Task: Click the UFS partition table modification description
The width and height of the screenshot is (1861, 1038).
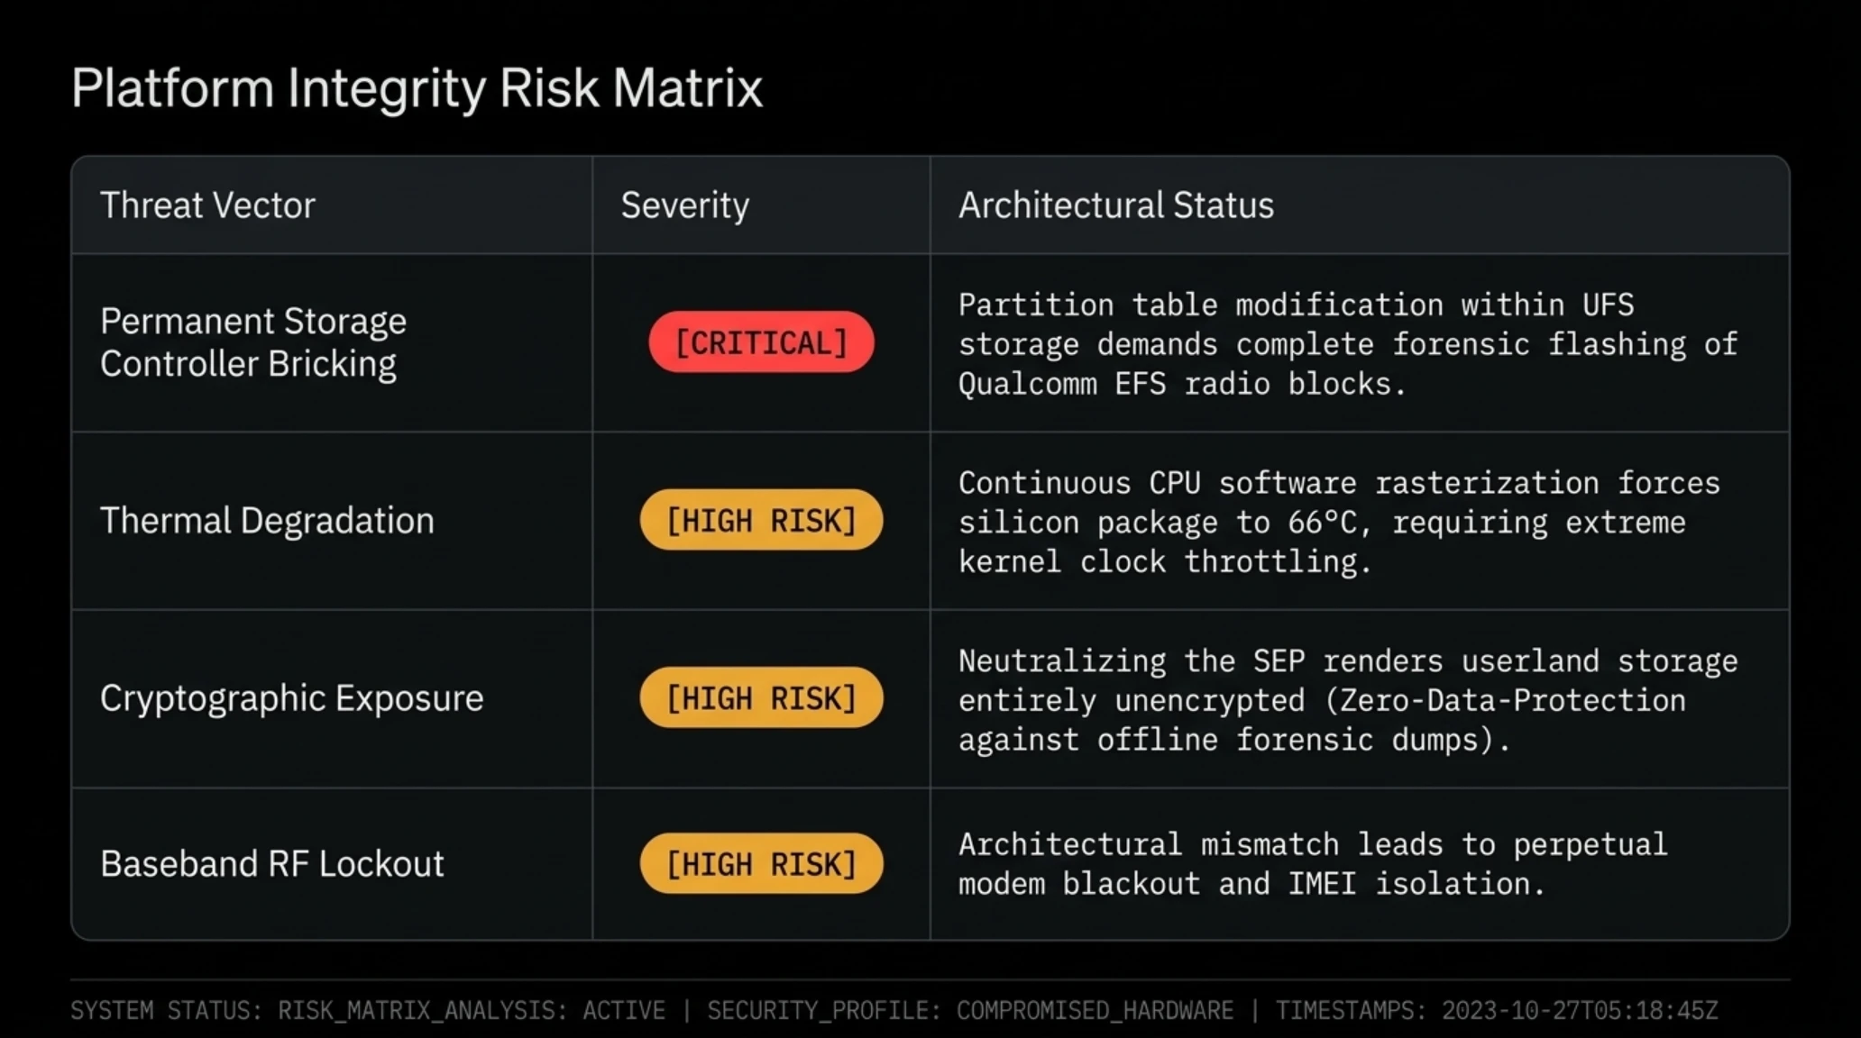Action: (x=1347, y=344)
